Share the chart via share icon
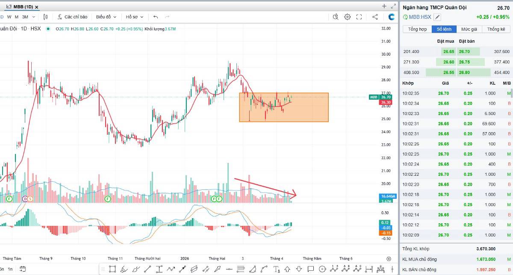 tap(375, 17)
